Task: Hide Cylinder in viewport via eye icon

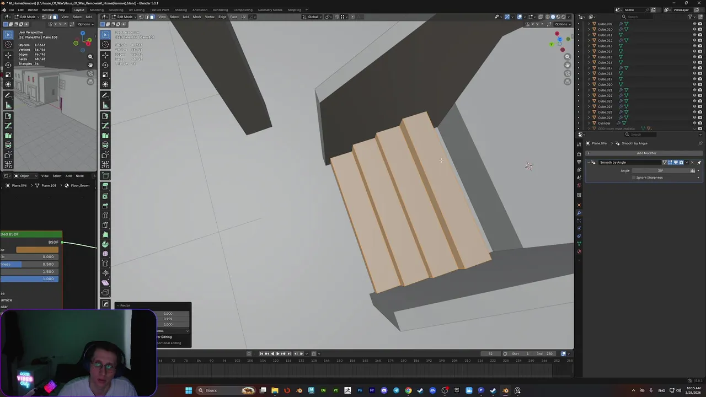Action: pos(694,123)
